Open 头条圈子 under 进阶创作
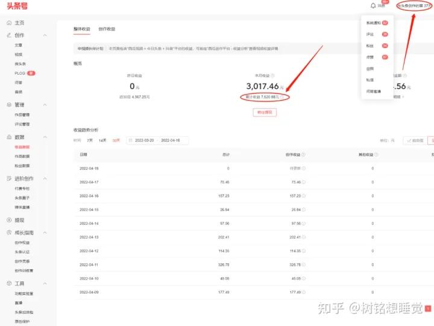Image resolution: width=434 pixels, height=326 pixels. tap(22, 198)
